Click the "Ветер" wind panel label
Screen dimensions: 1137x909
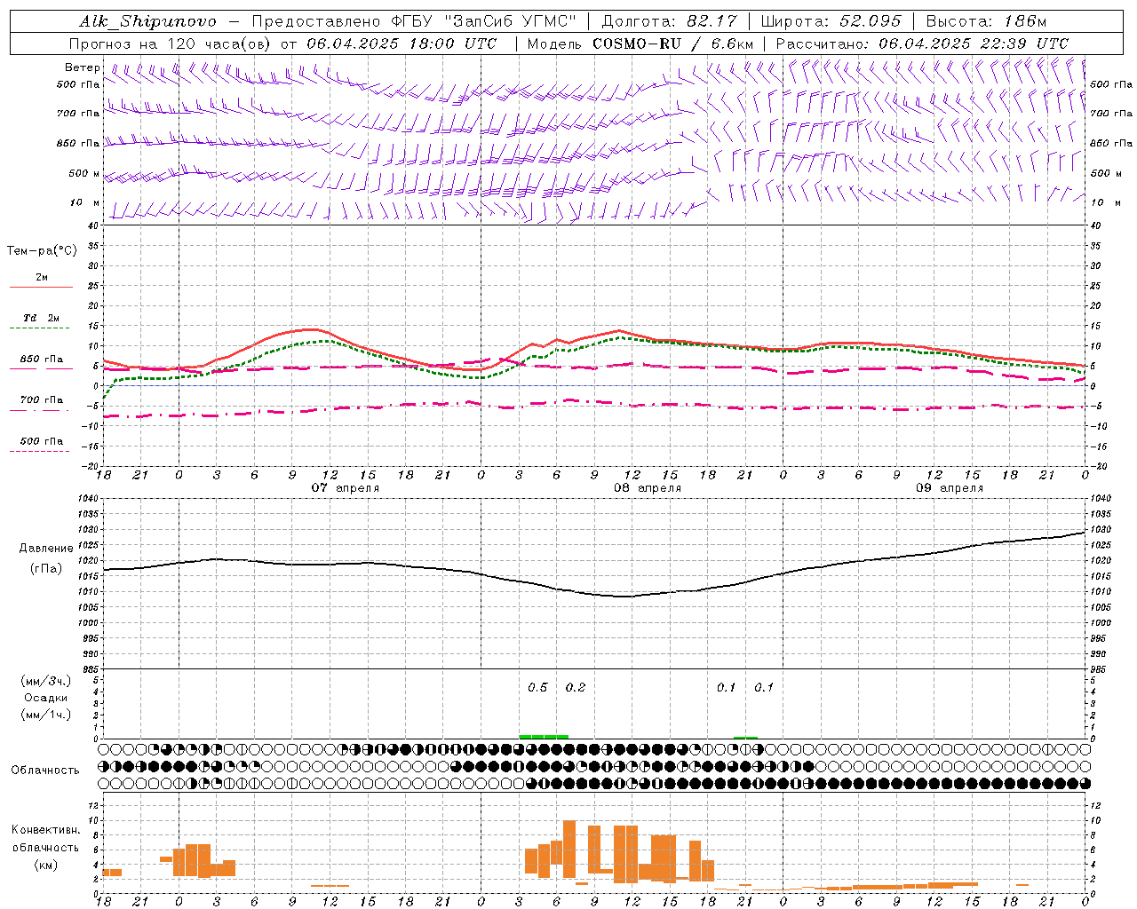tap(83, 67)
